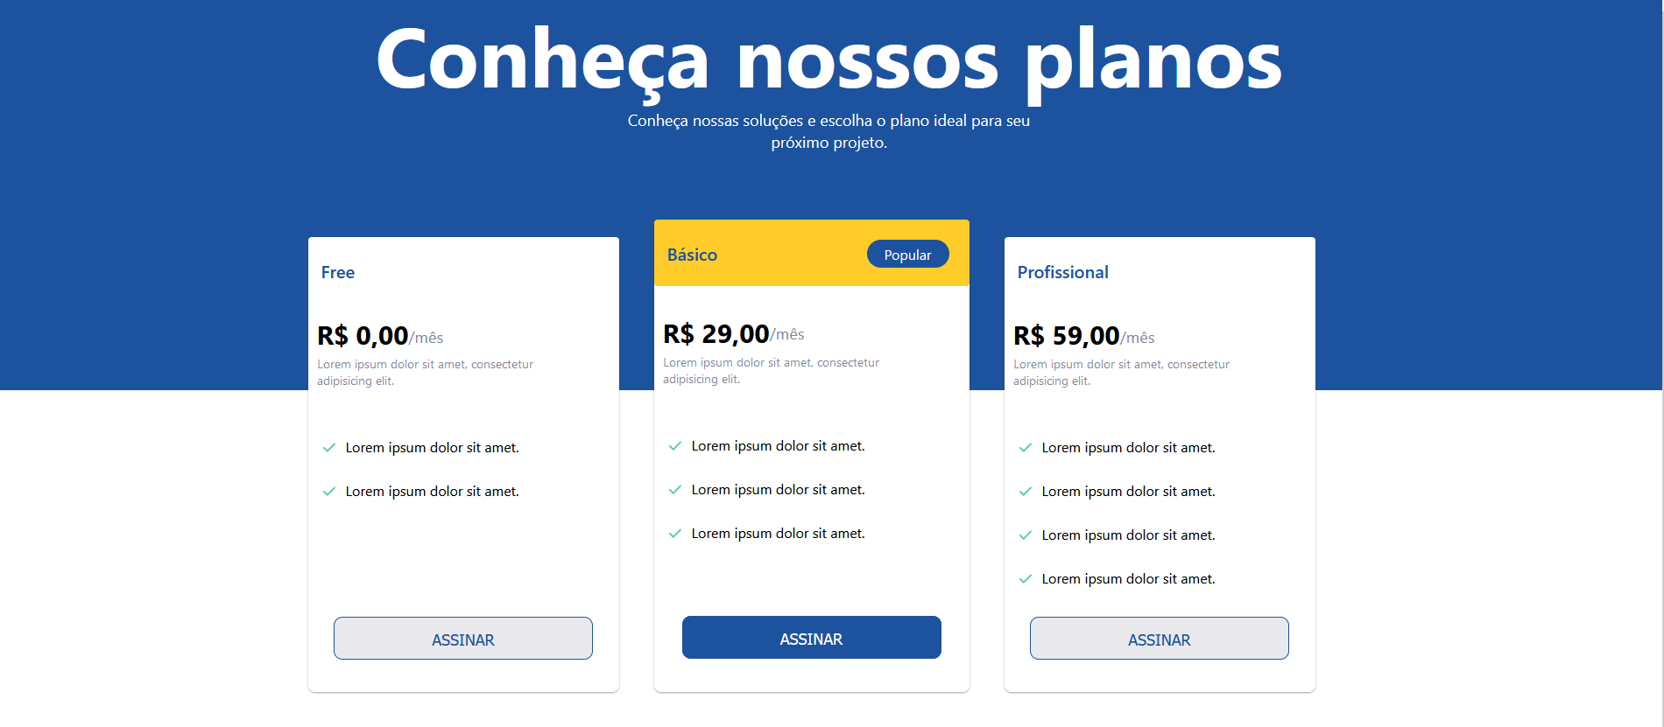1664x727 pixels.
Task: Click the last checkmark in Profissional plan
Action: tap(1026, 578)
